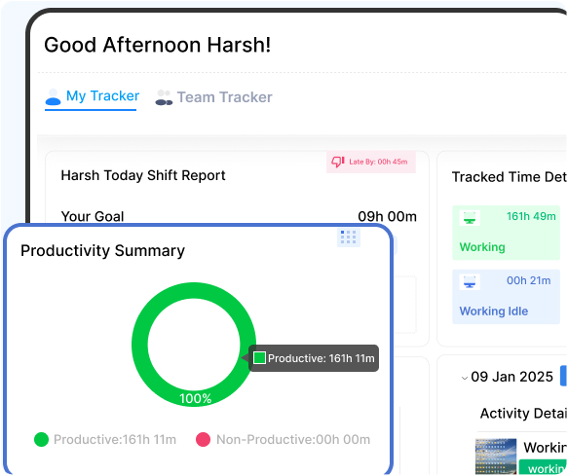Open the grid view icon in Productivity Summary
Viewport: 568px width, 476px height.
[349, 238]
